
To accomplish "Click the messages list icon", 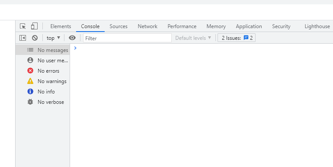I will [x=30, y=50].
